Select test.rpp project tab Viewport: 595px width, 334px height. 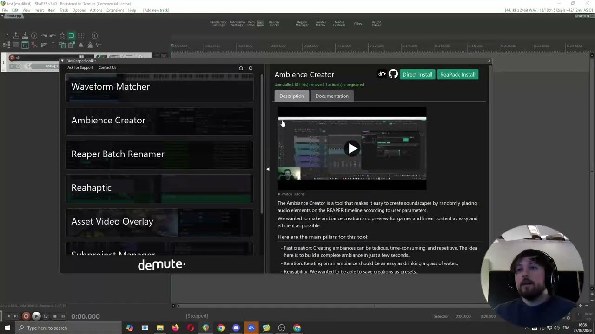coord(13,16)
